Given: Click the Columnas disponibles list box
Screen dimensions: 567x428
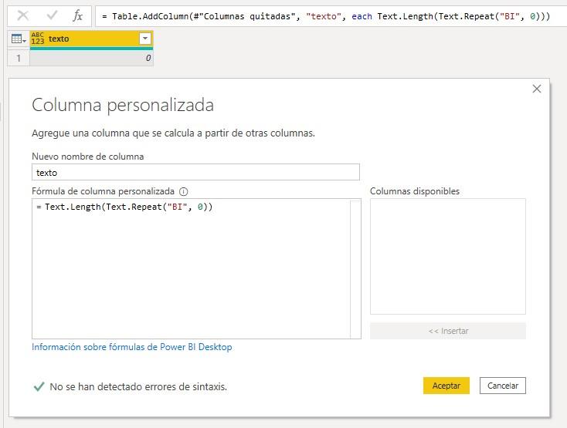Looking at the screenshot, I should point(447,256).
